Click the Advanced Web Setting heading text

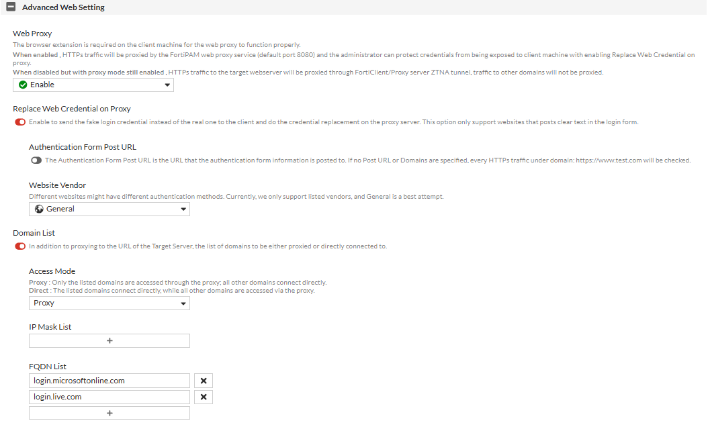click(x=63, y=7)
